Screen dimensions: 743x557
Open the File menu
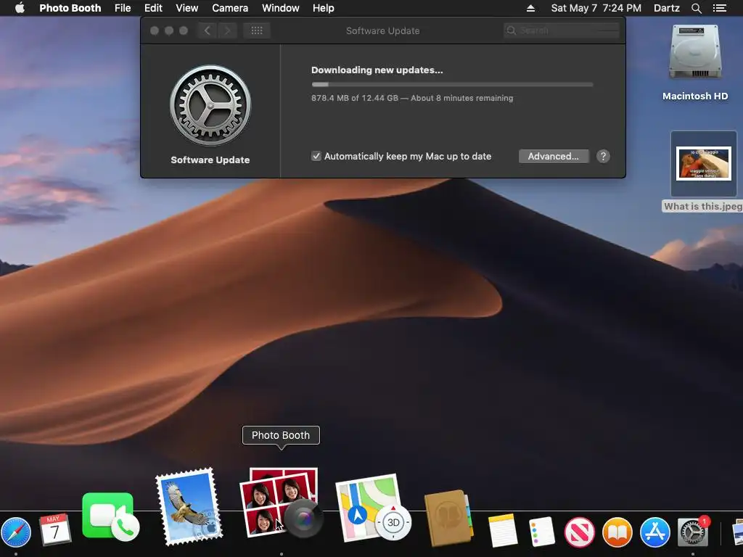tap(123, 8)
